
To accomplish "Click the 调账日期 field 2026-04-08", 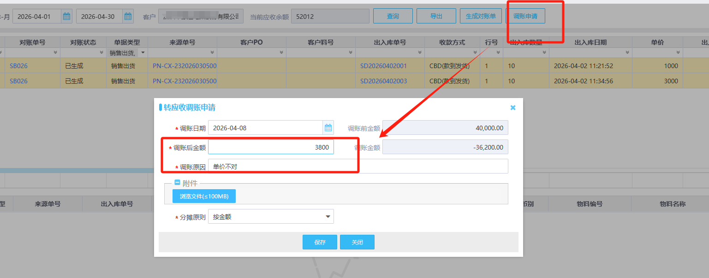I will click(x=265, y=127).
